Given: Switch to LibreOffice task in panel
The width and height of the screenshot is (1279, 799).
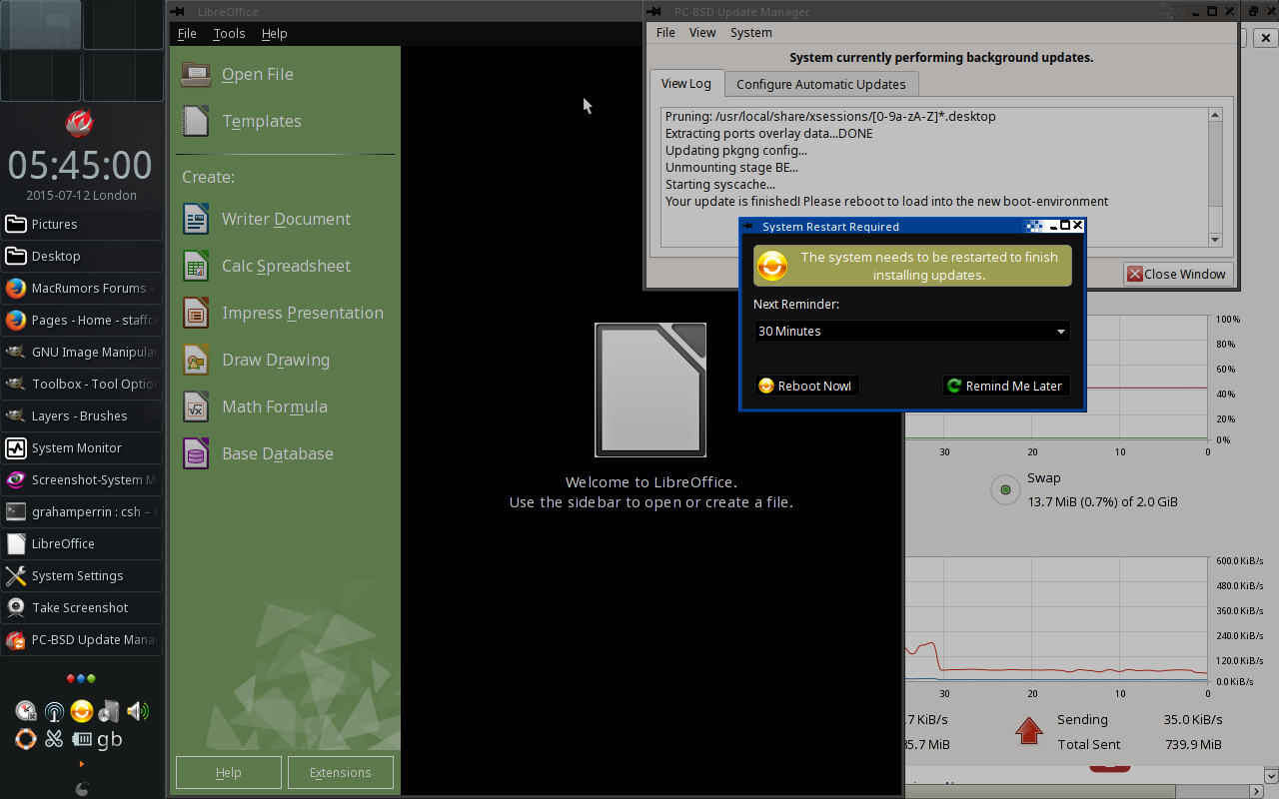Looking at the screenshot, I should tap(81, 544).
